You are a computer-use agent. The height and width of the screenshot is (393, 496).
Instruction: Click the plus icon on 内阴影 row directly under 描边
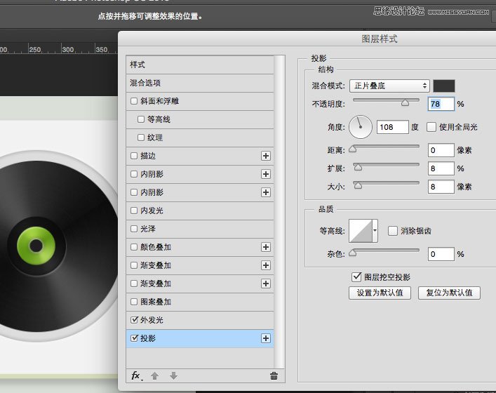click(x=266, y=174)
